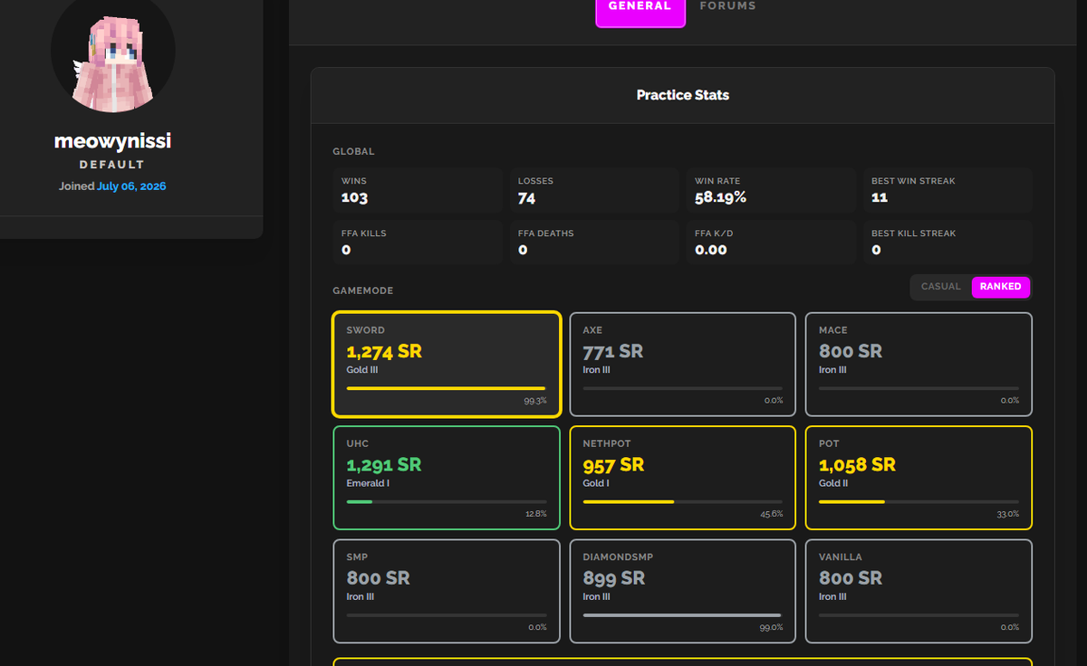Open the DIAMONDSMP gamemode card
1087x666 pixels.
tap(683, 591)
